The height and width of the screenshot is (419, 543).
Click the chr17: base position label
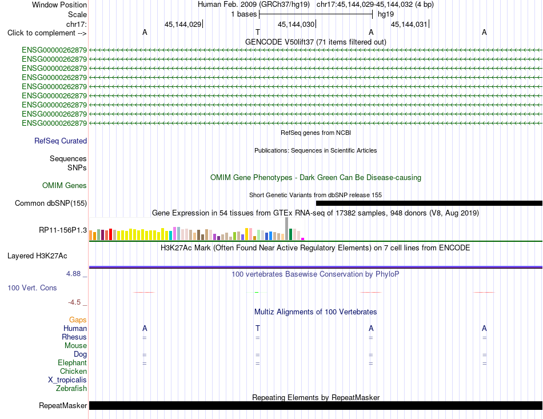click(x=76, y=24)
